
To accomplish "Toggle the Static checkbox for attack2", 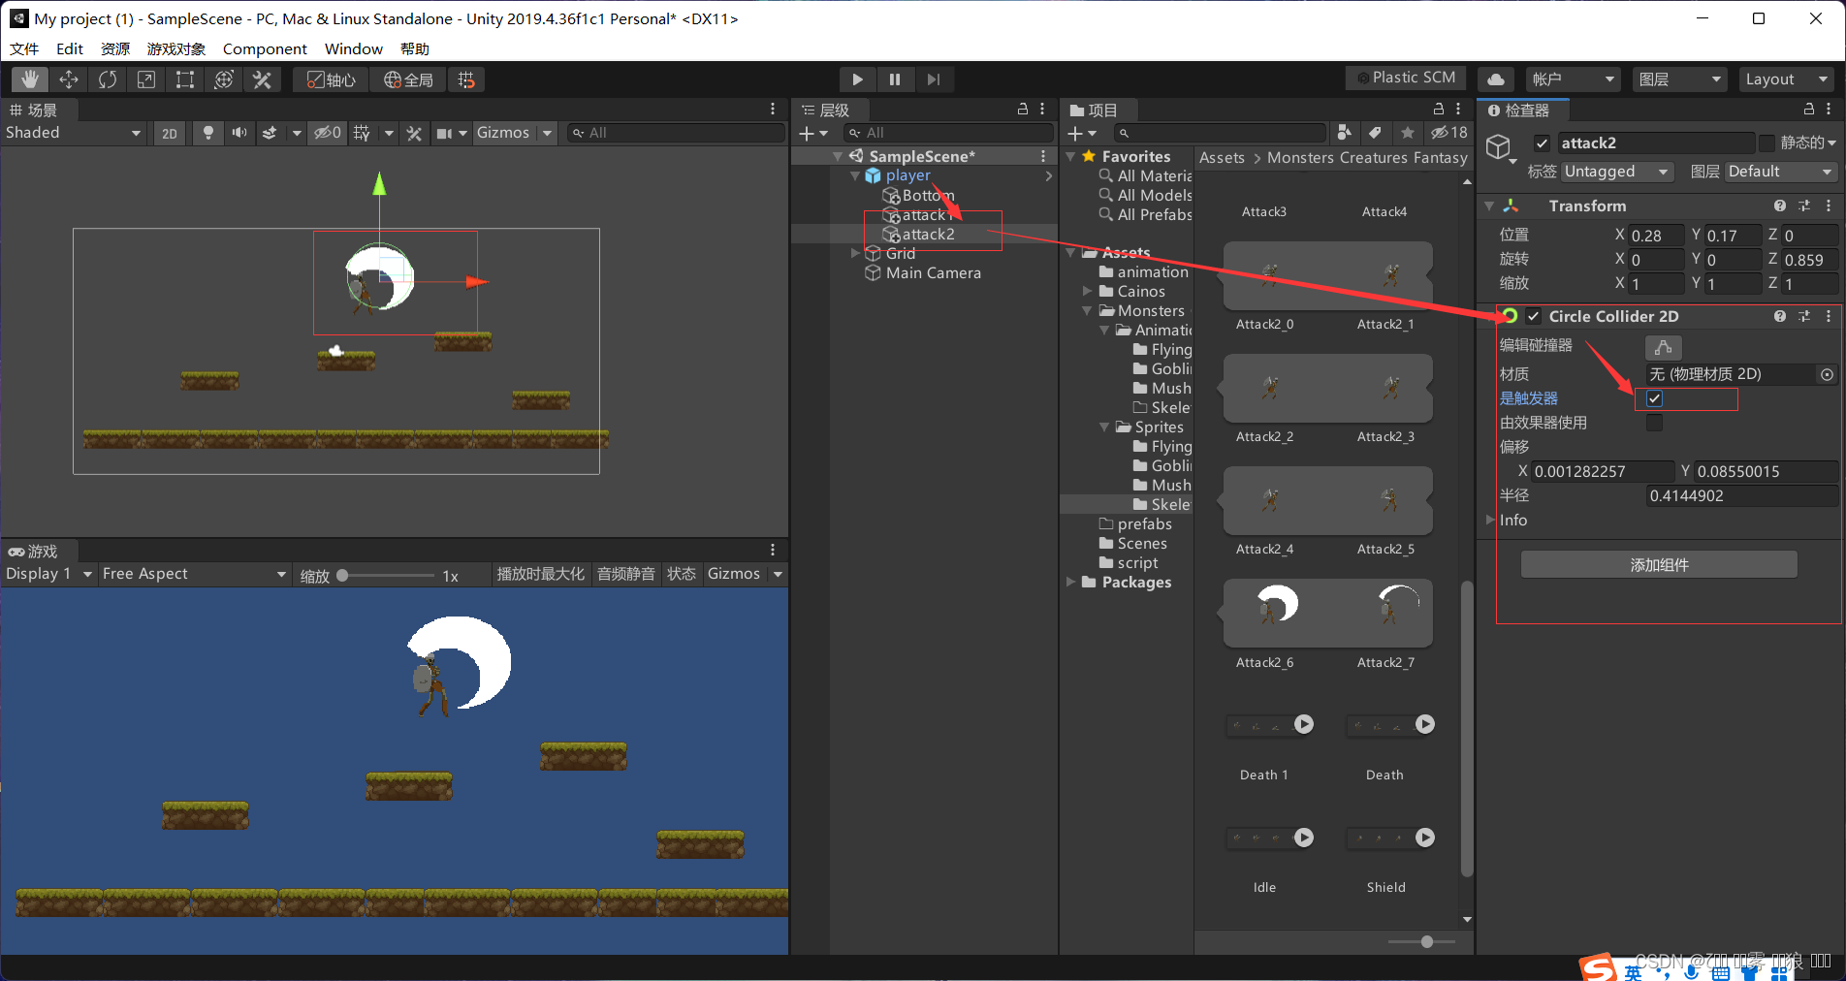I will (1766, 143).
